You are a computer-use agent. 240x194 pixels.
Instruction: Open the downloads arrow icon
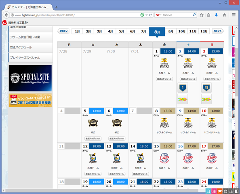click(x=216, y=15)
